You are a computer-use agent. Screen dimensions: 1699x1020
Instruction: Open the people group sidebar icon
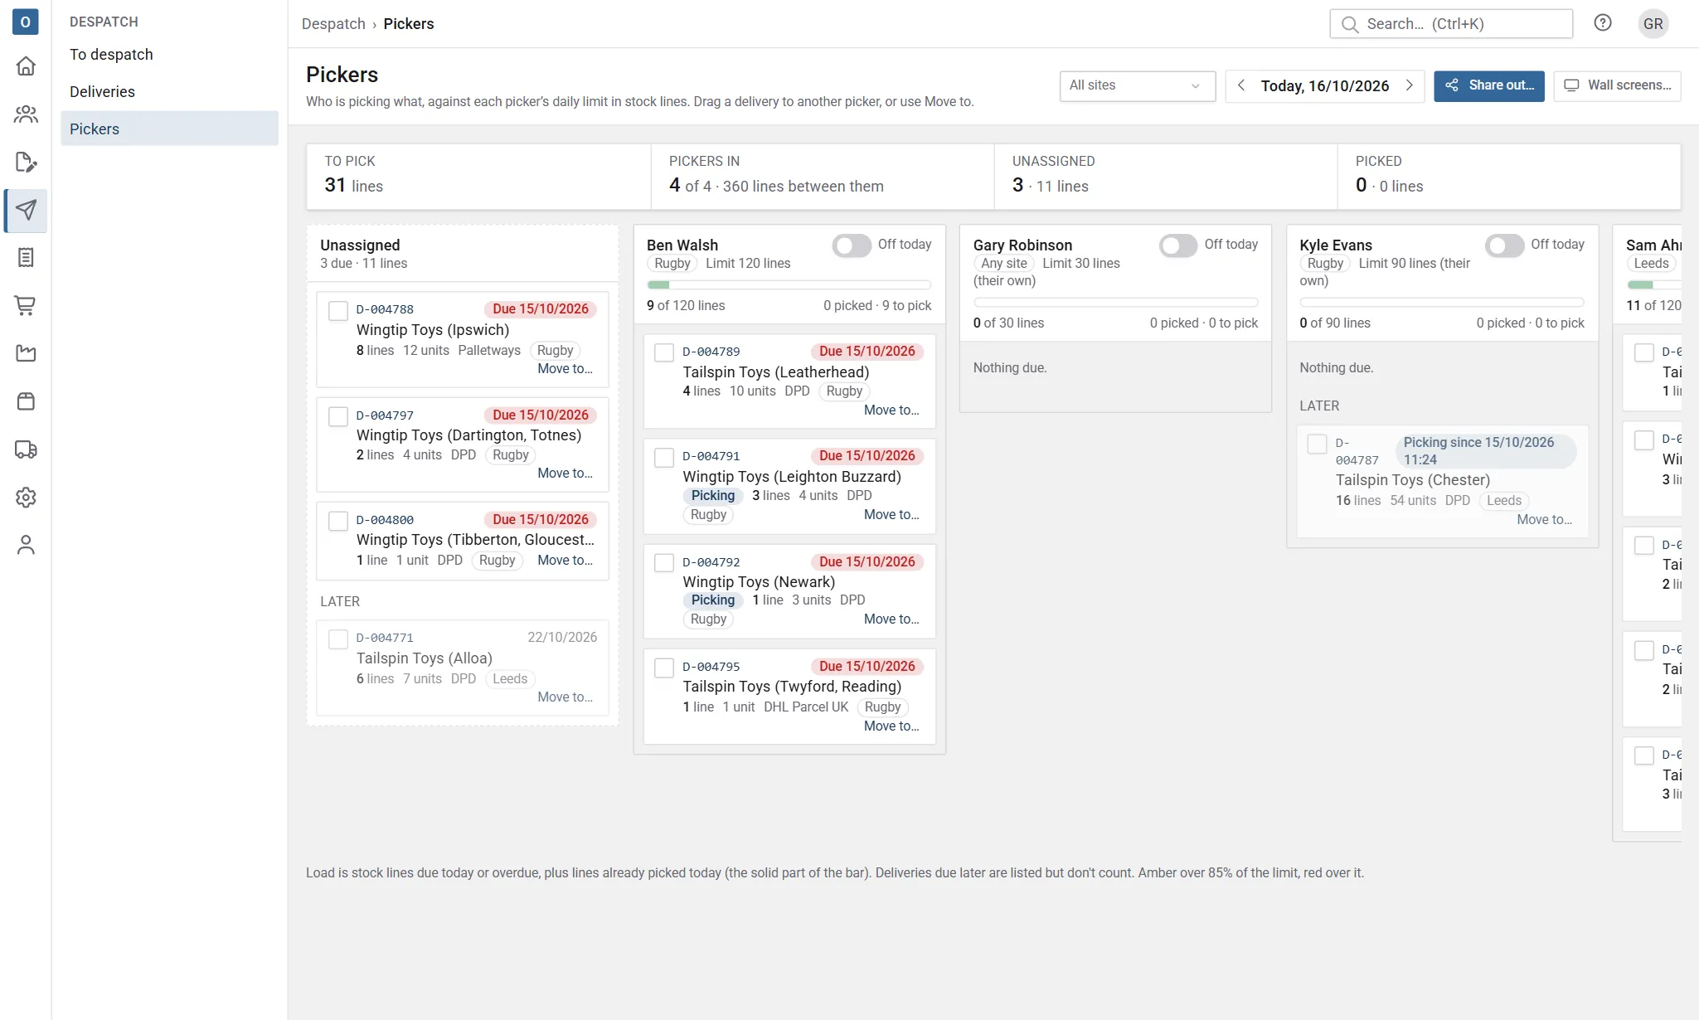[26, 114]
